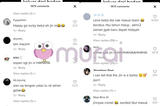Reply to Fyqahhhh's comment

(x=22, y=30)
